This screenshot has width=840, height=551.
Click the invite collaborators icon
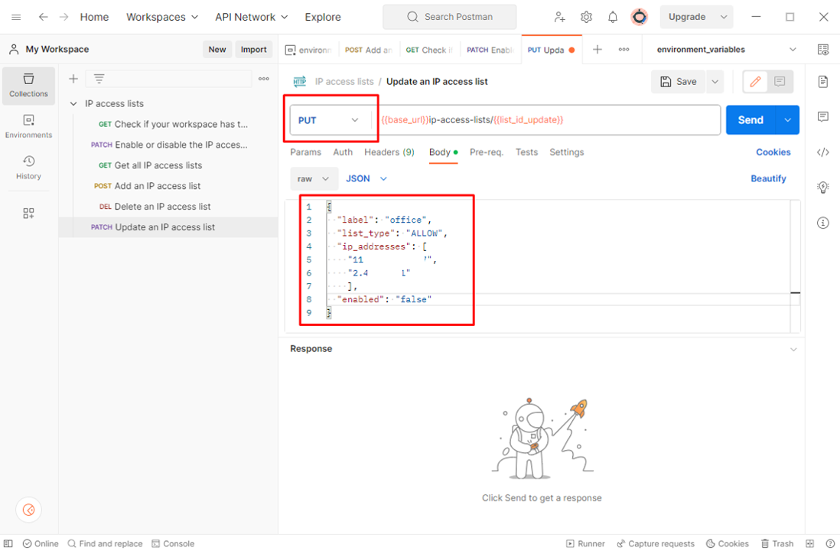click(x=560, y=17)
